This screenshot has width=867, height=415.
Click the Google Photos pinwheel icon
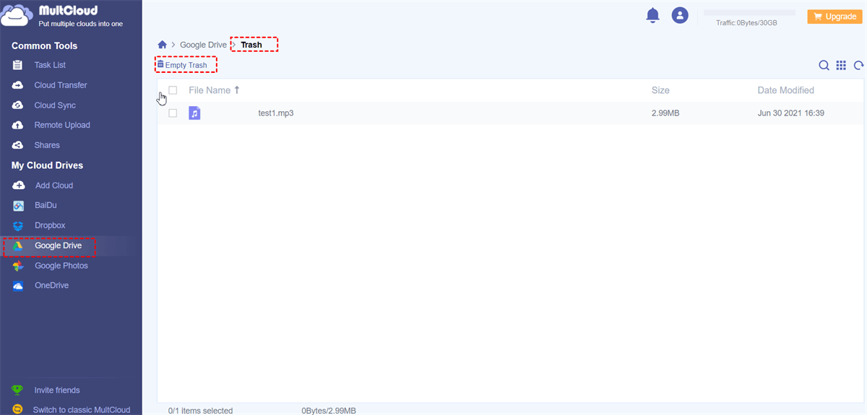coord(19,266)
